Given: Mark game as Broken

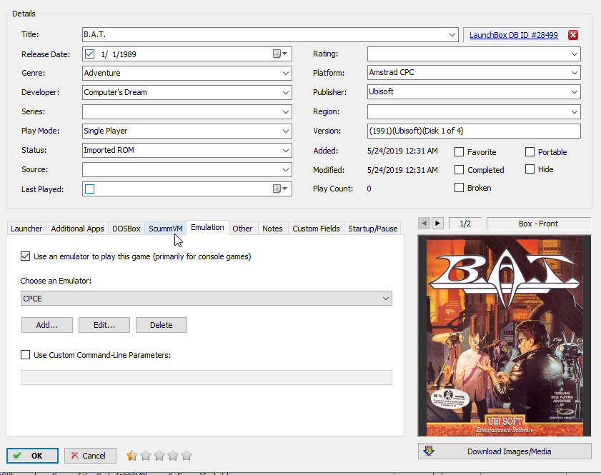Looking at the screenshot, I should coord(459,188).
